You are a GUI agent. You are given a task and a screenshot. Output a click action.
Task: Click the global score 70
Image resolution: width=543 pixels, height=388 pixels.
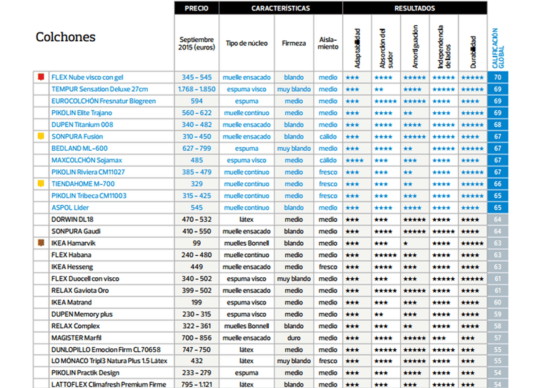pyautogui.click(x=498, y=77)
